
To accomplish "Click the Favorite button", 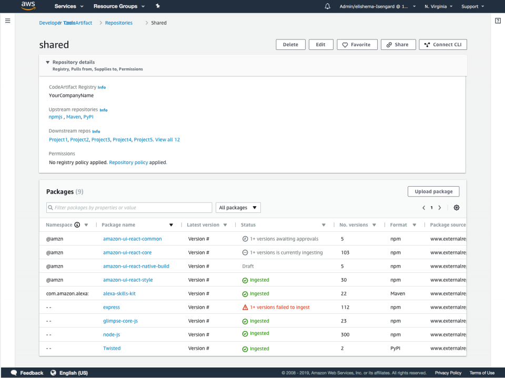I will click(x=357, y=45).
